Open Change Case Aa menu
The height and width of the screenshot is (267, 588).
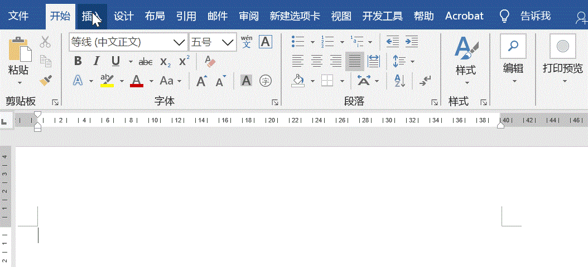pyautogui.click(x=166, y=81)
